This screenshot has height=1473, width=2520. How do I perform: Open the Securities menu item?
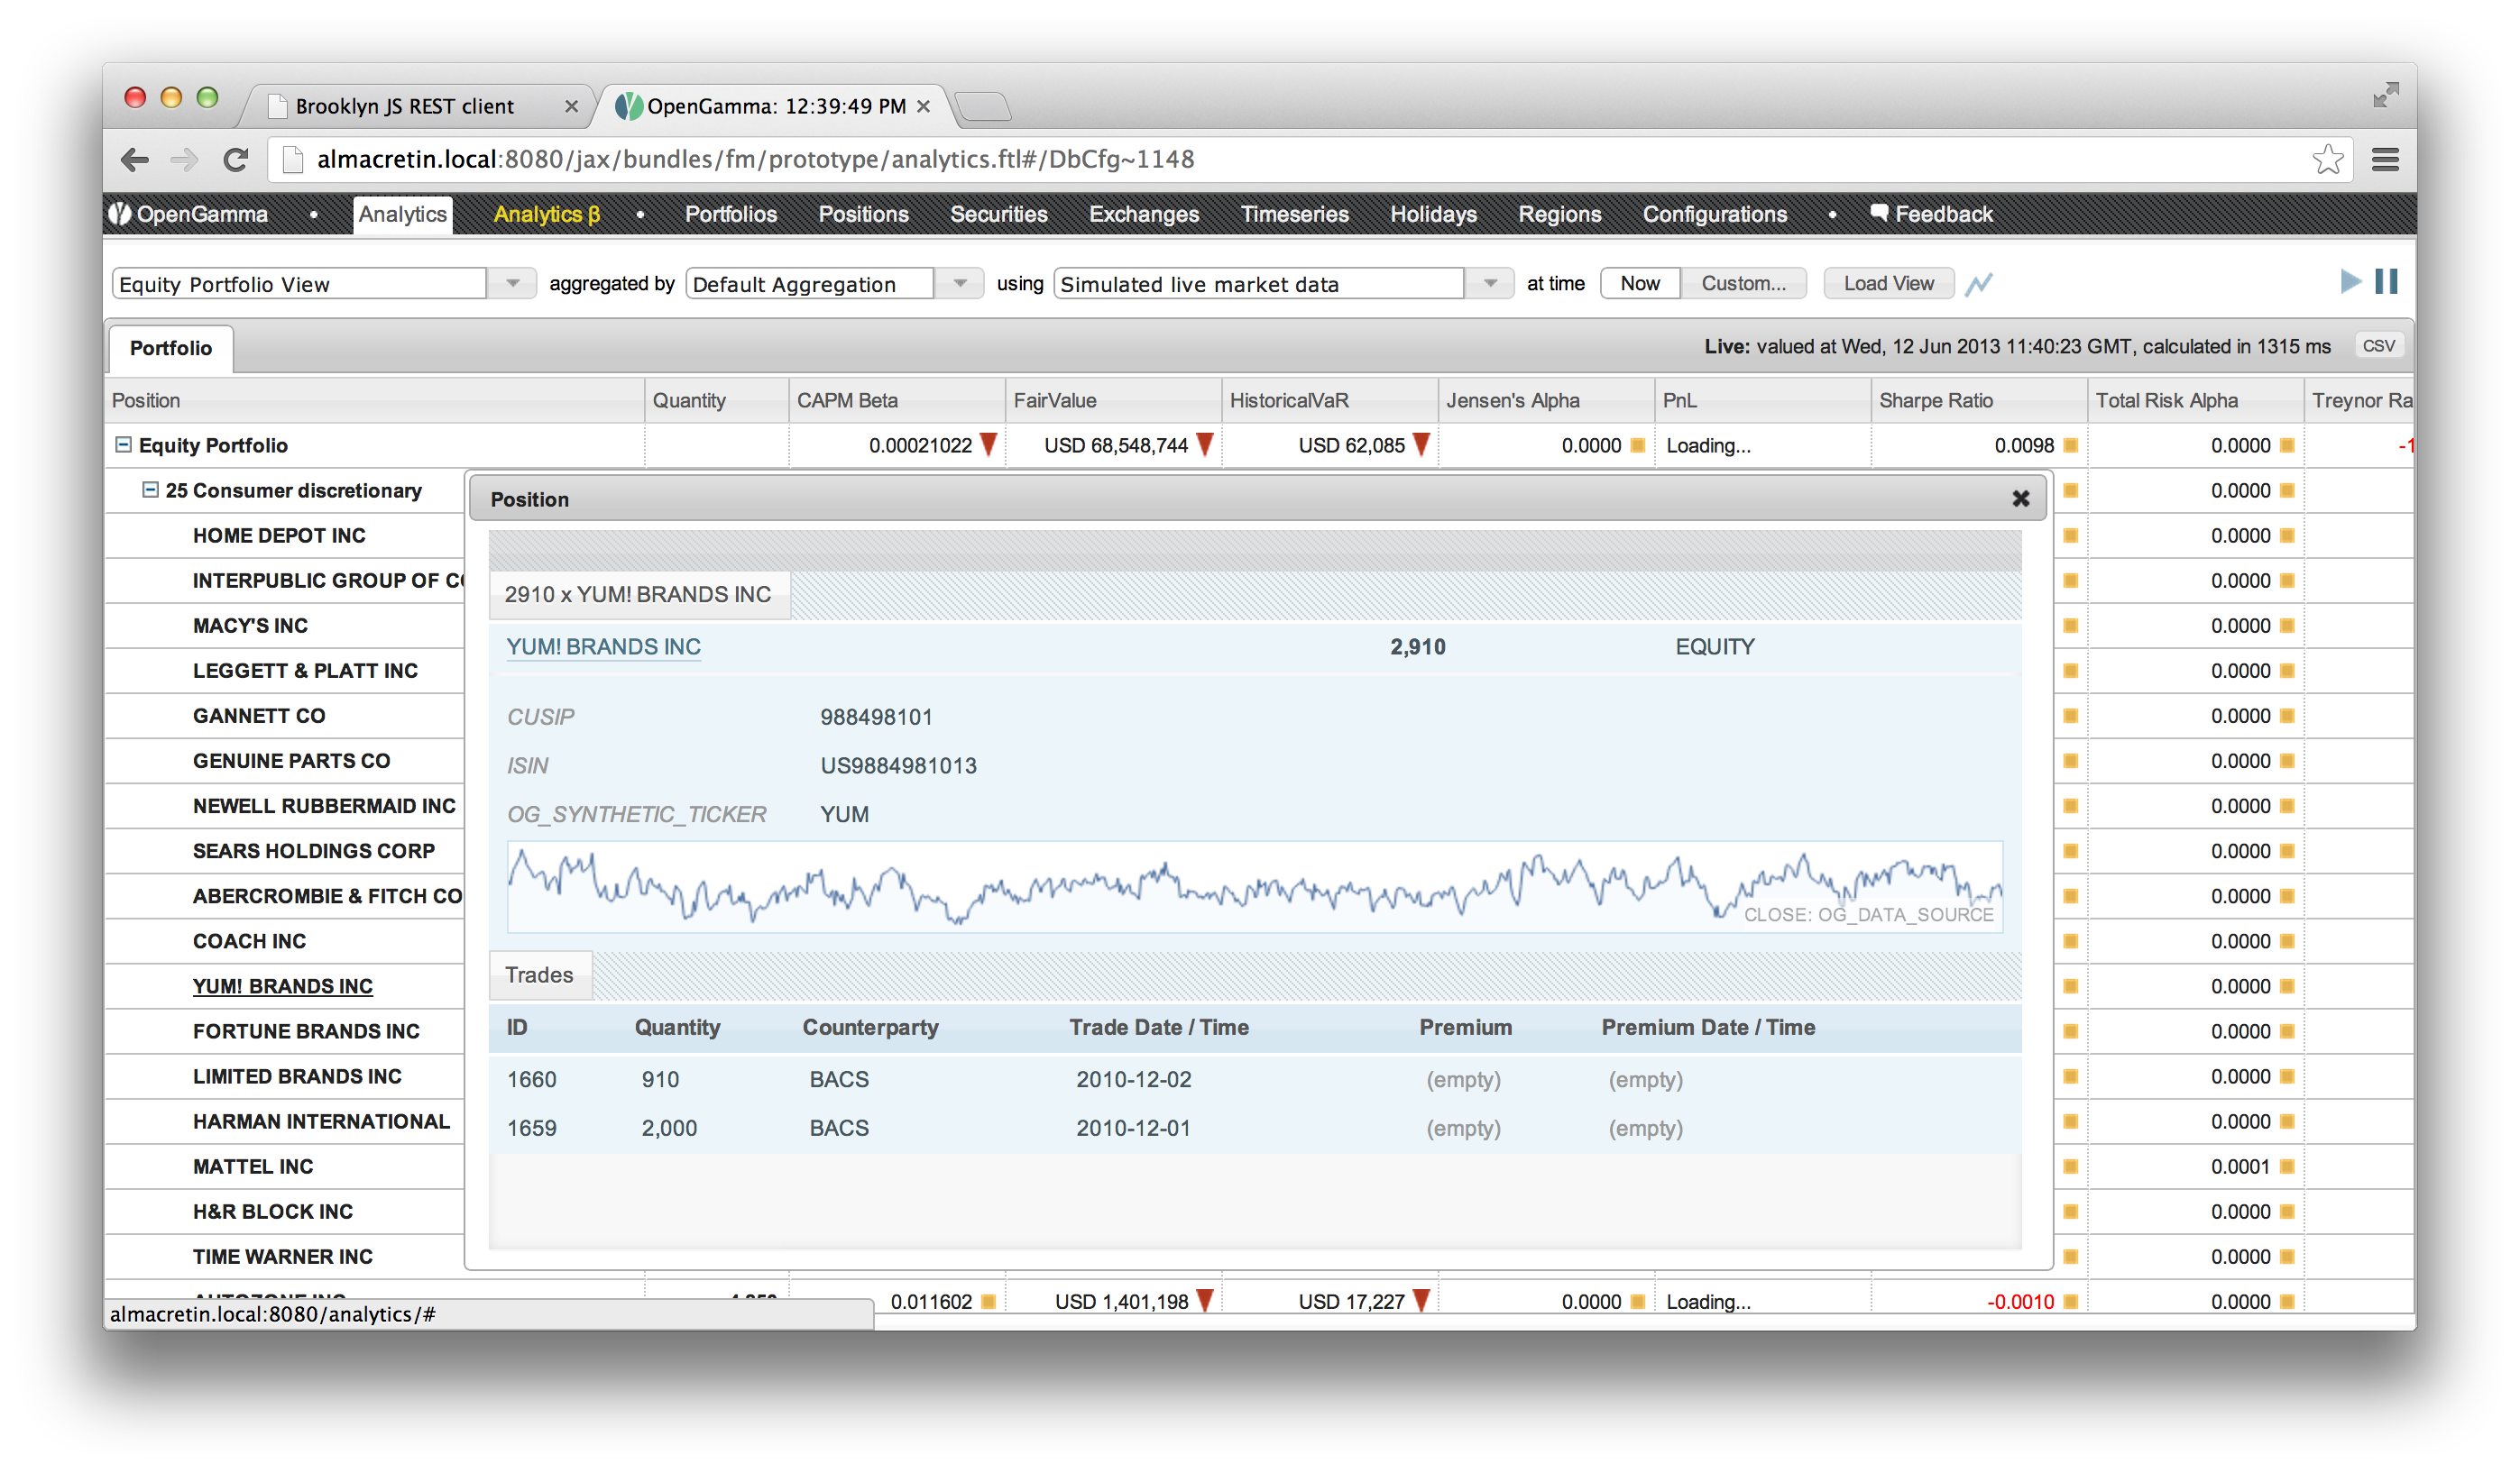pyautogui.click(x=998, y=214)
